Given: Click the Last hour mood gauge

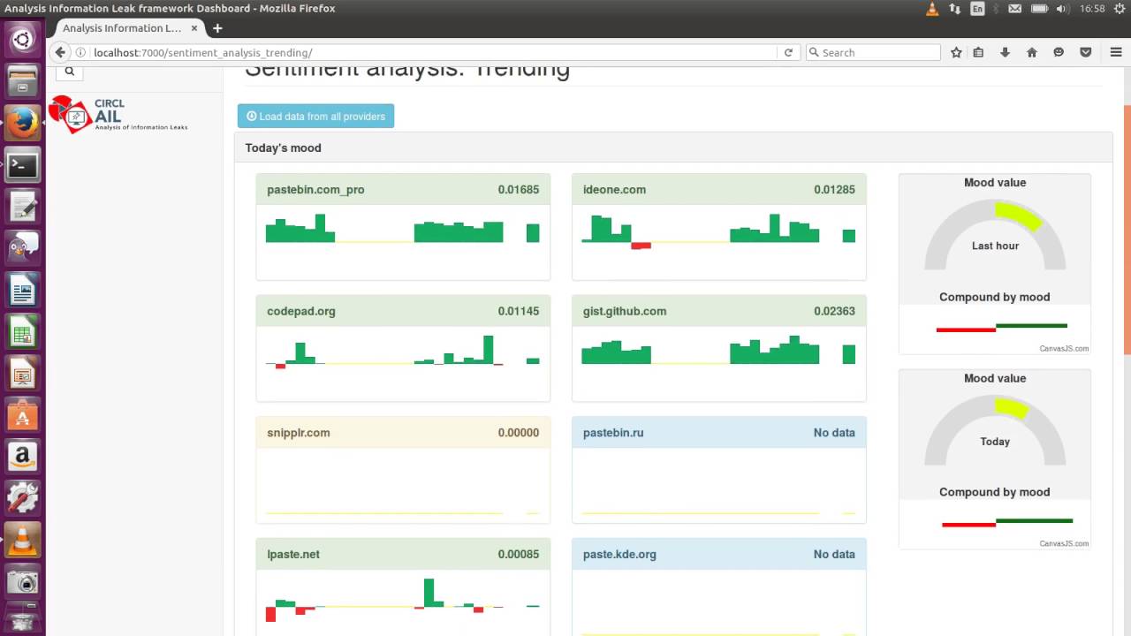Looking at the screenshot, I should (995, 234).
